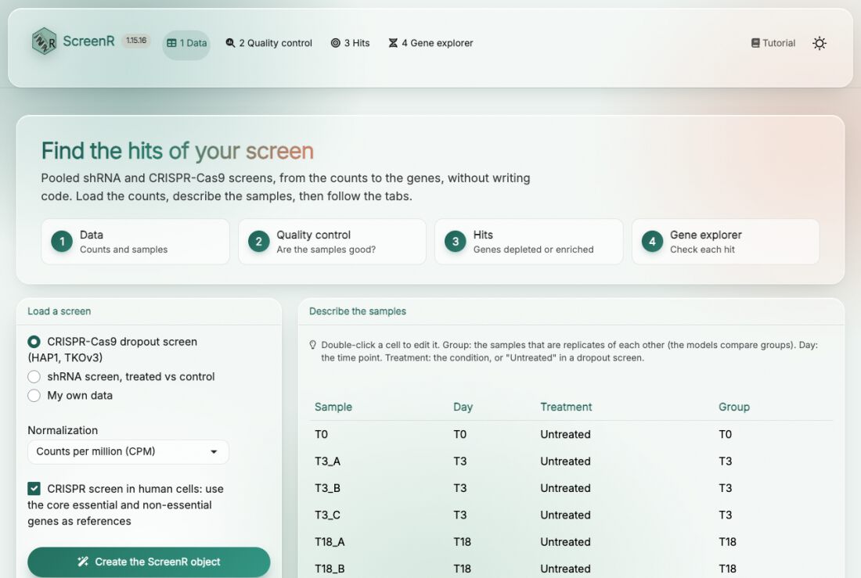
Task: Select the shRNA screen, treated vs control option
Action: (34, 376)
